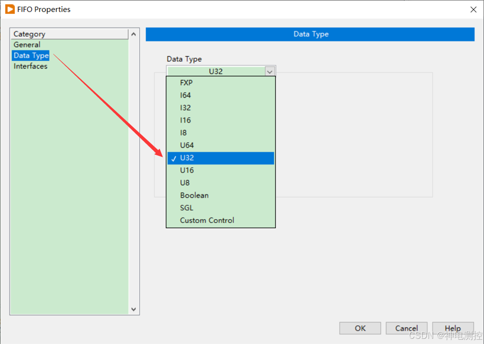This screenshot has height=344, width=484.
Task: Choose I16 from the data type list
Action: click(220, 120)
